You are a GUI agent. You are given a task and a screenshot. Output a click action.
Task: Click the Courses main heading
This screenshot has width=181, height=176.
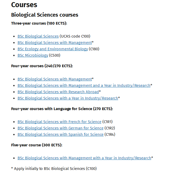[24, 5]
